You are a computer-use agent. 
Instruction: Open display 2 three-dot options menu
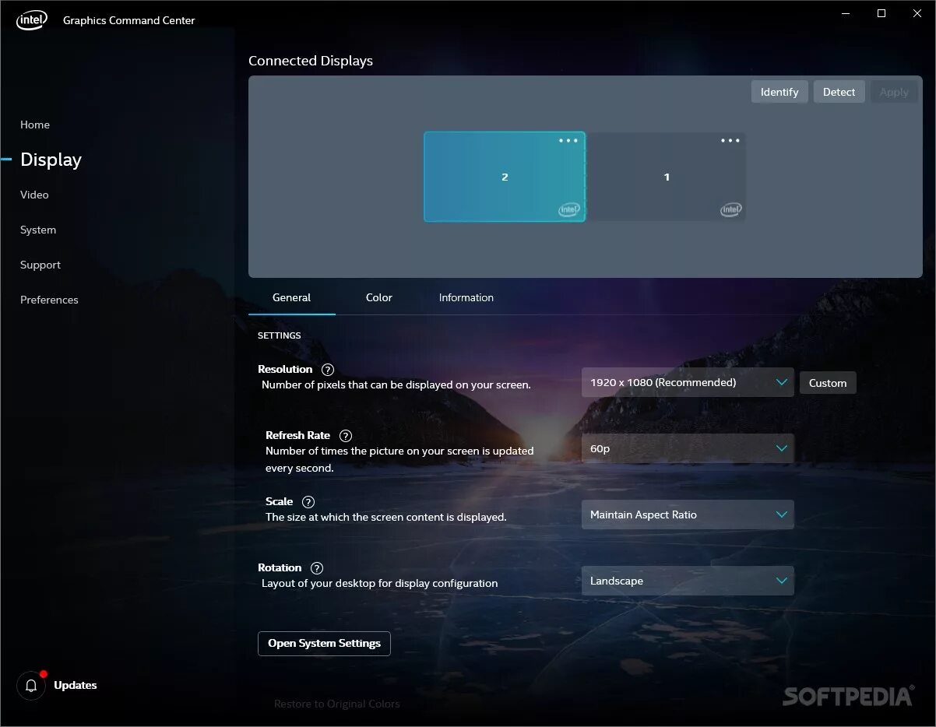click(x=568, y=141)
